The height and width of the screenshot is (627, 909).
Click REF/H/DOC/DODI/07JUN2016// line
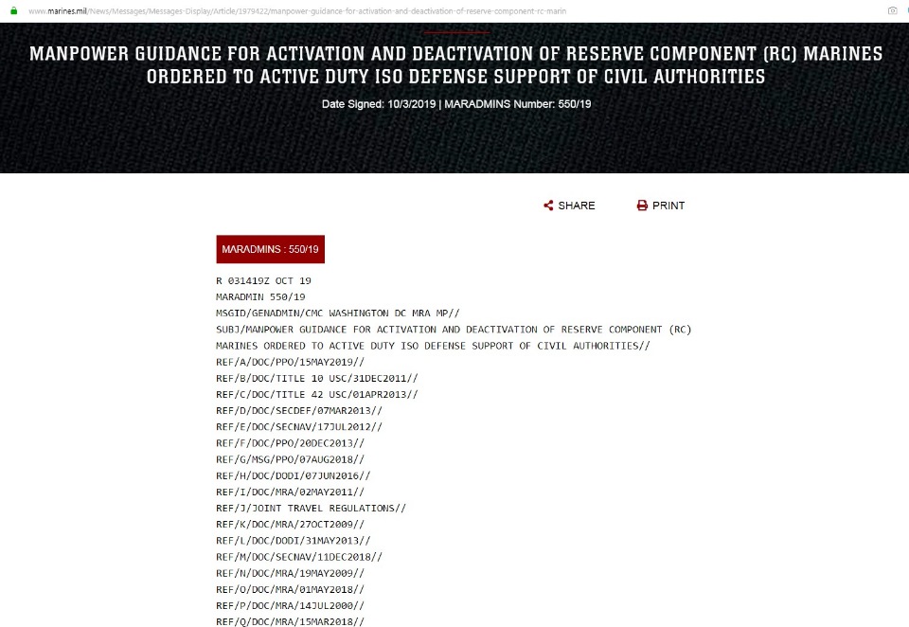tap(294, 475)
